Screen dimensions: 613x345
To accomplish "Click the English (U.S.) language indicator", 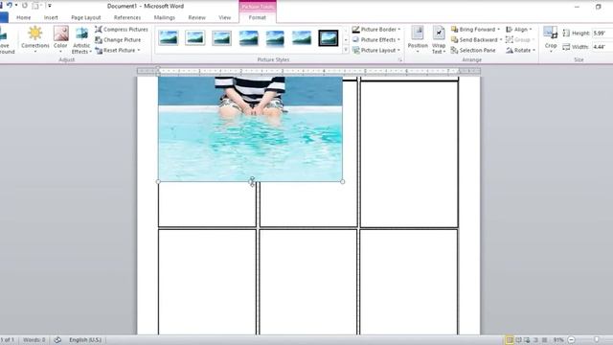I will point(85,340).
